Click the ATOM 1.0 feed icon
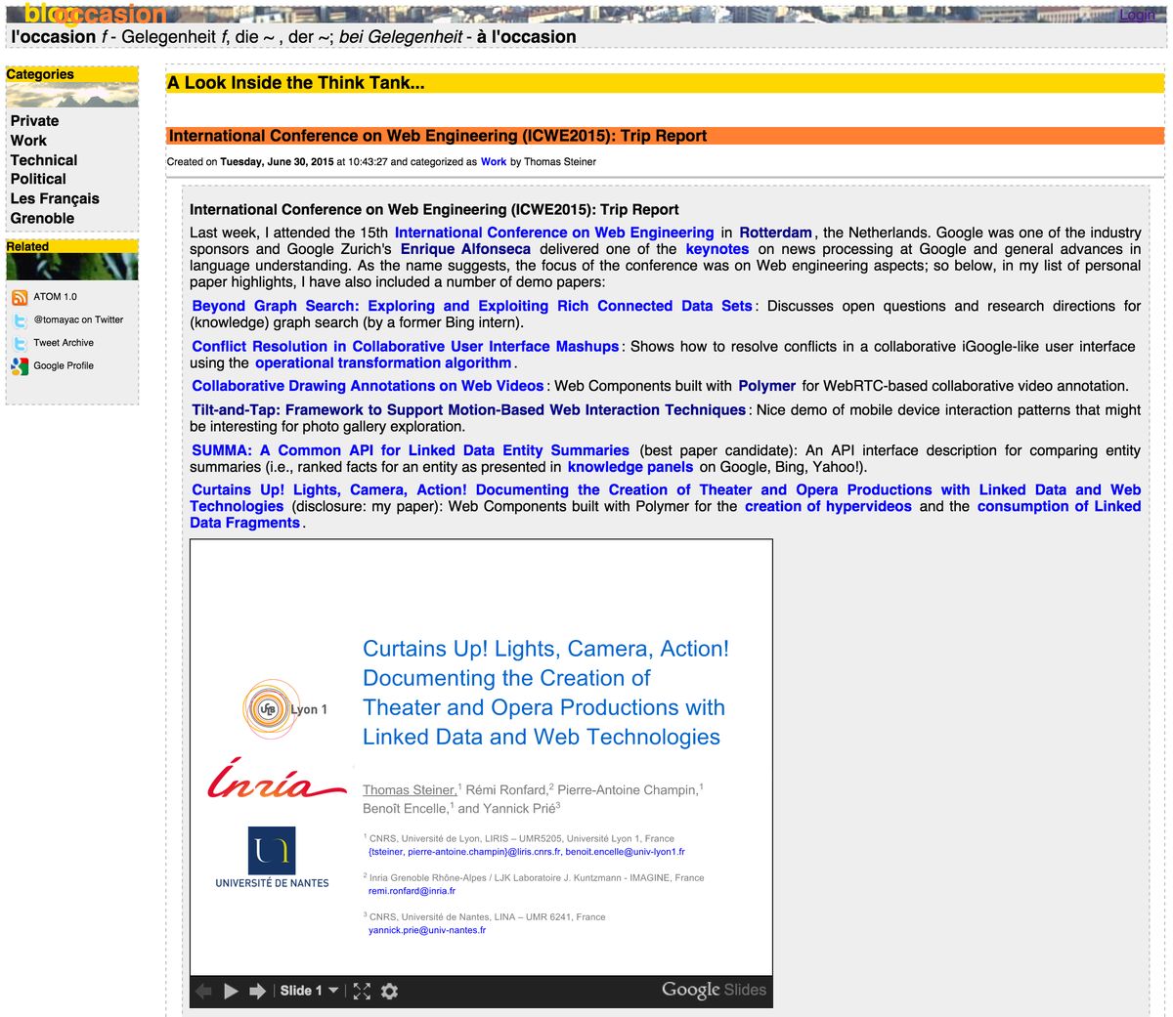 click(20, 298)
